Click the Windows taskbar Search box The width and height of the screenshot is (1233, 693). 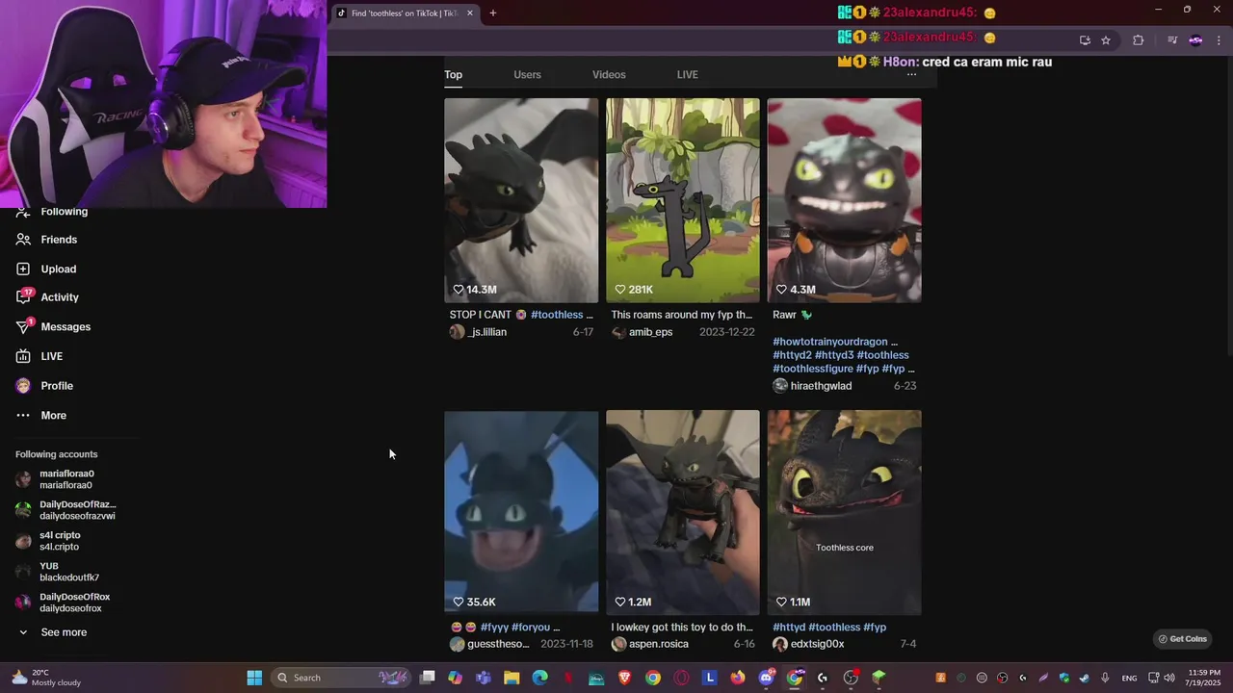coord(341,678)
